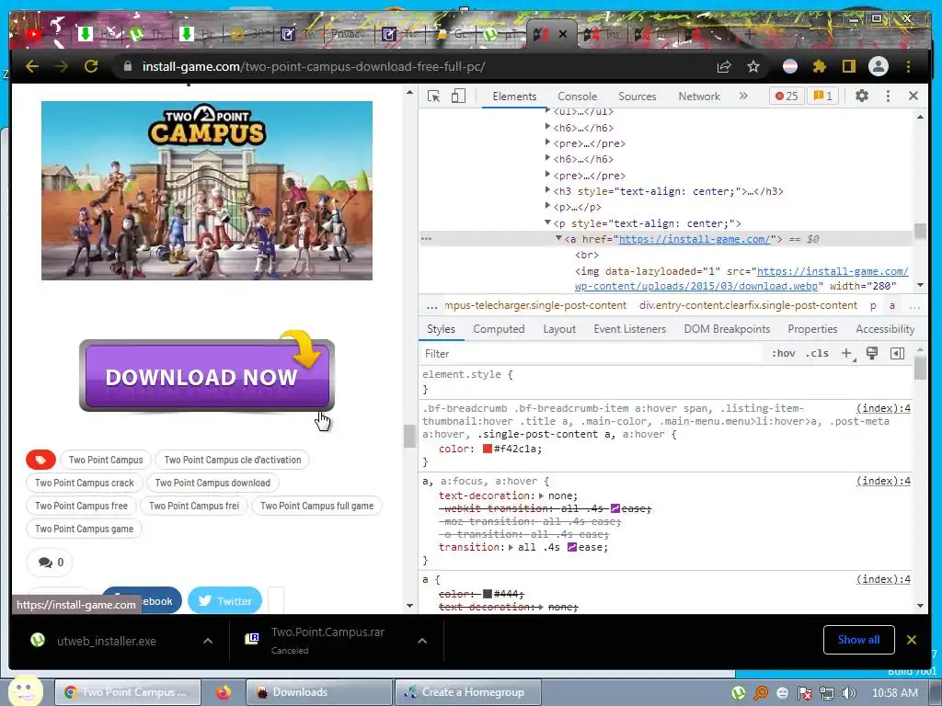Open options for Two.Point.Campus.rar download

422,641
